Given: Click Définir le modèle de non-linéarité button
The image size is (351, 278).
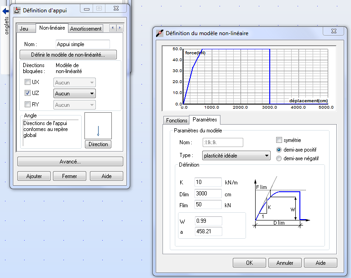Looking at the screenshot, I should coord(68,55).
